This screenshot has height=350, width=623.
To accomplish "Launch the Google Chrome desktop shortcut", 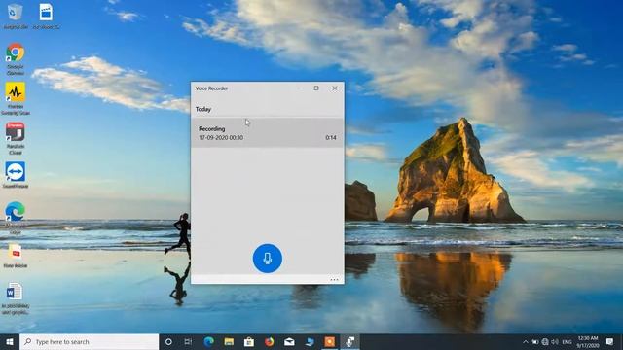I will pyautogui.click(x=16, y=58).
